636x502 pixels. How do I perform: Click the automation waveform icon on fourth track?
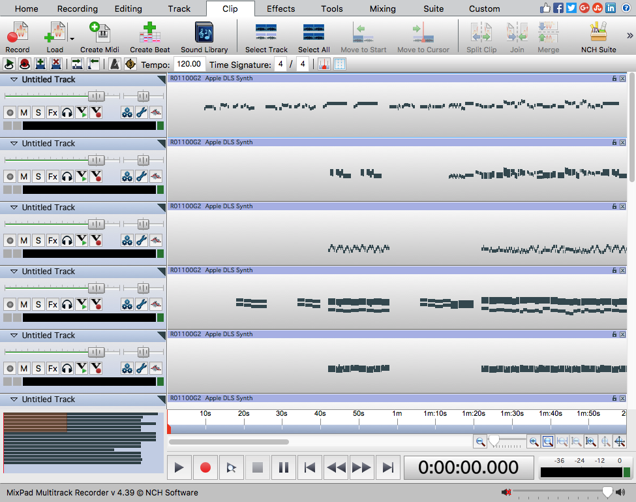(156, 304)
